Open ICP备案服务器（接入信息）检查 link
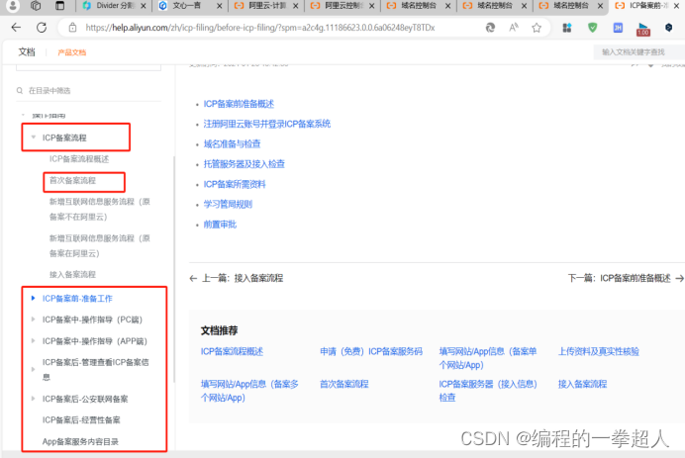 488,391
